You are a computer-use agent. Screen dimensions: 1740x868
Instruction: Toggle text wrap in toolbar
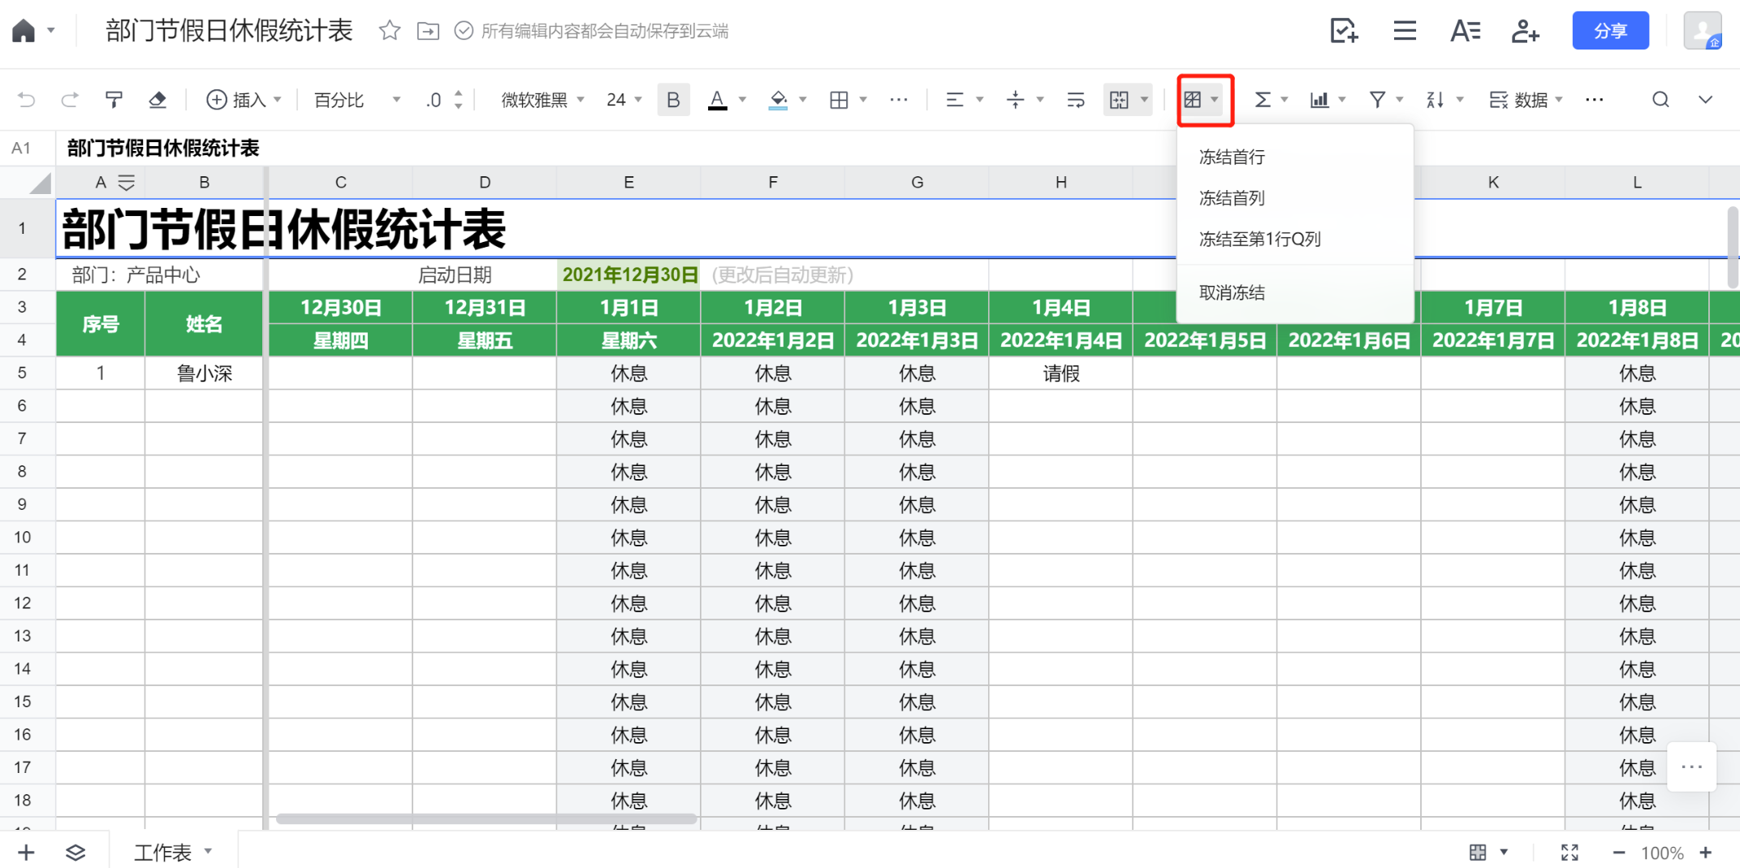(x=1076, y=100)
